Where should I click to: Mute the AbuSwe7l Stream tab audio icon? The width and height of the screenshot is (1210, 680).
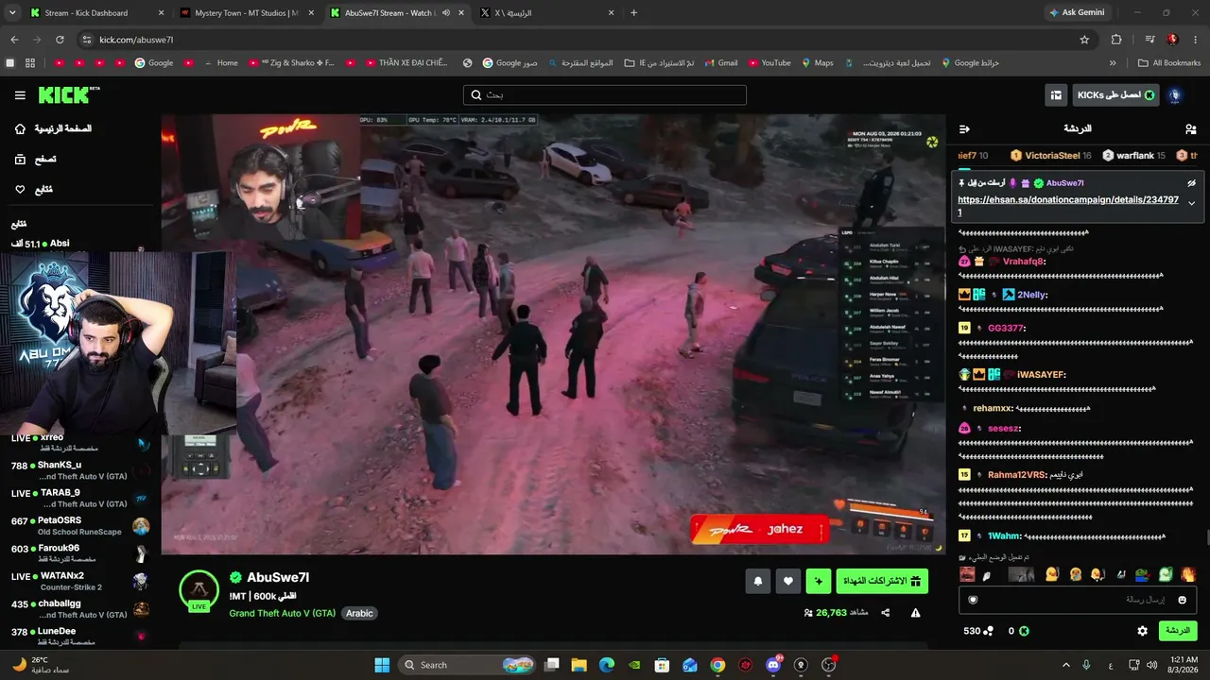pyautogui.click(x=447, y=13)
